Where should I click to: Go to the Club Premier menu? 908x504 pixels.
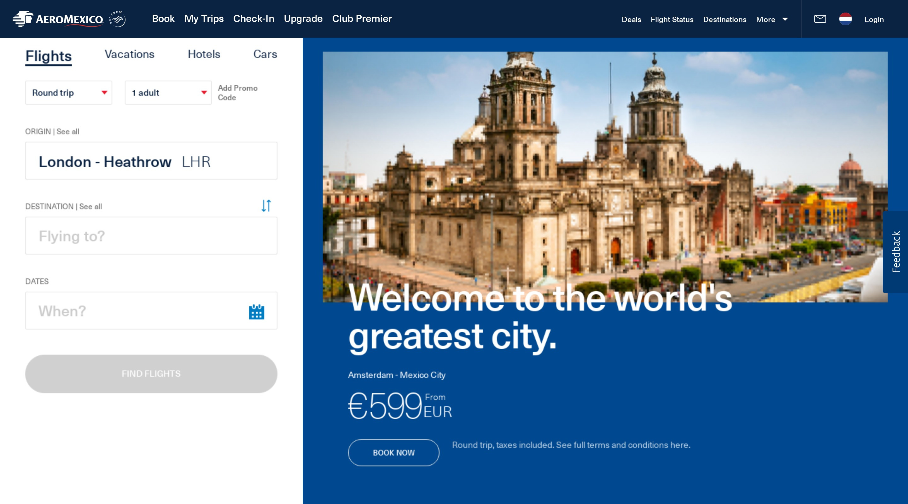pyautogui.click(x=362, y=19)
